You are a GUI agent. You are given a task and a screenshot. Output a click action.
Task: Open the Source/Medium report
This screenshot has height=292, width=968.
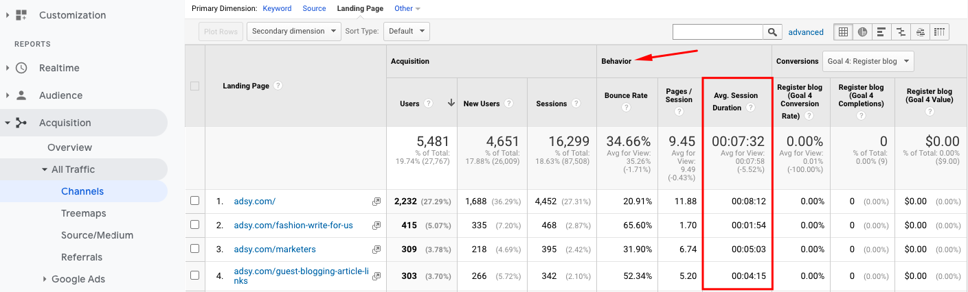97,235
